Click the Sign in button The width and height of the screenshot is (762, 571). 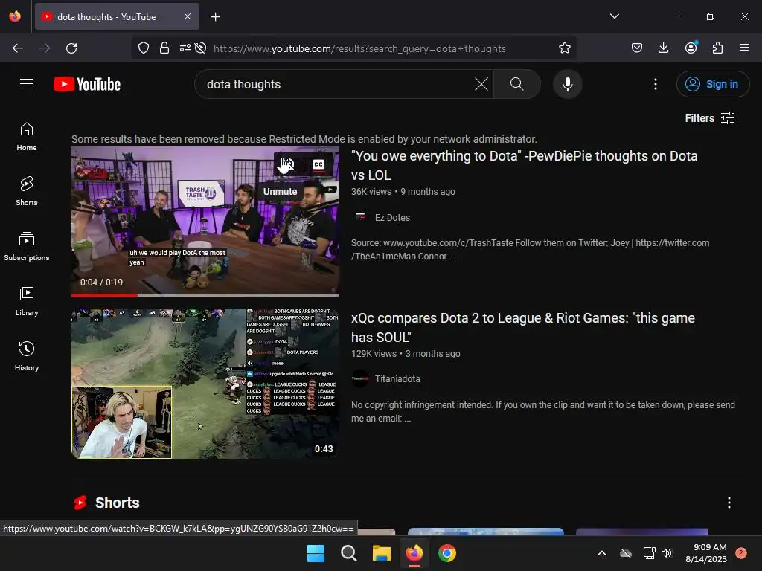(712, 84)
